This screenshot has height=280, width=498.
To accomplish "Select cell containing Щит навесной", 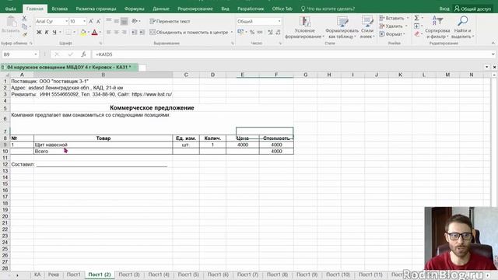I will [x=103, y=145].
